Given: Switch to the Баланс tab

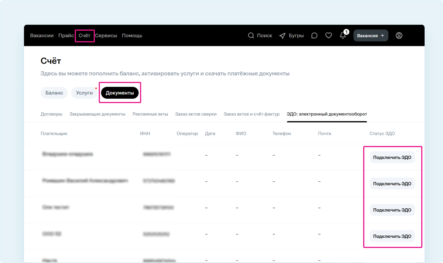Looking at the screenshot, I should pyautogui.click(x=54, y=93).
